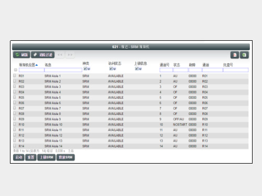Click the 'R11' position cell in first column
The width and height of the screenshot is (262, 196).
coord(21,130)
